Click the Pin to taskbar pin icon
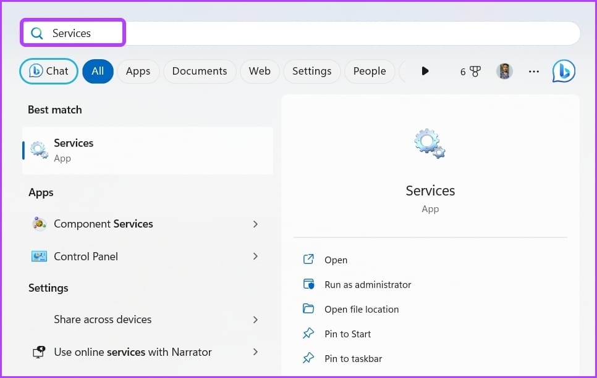 pos(308,358)
